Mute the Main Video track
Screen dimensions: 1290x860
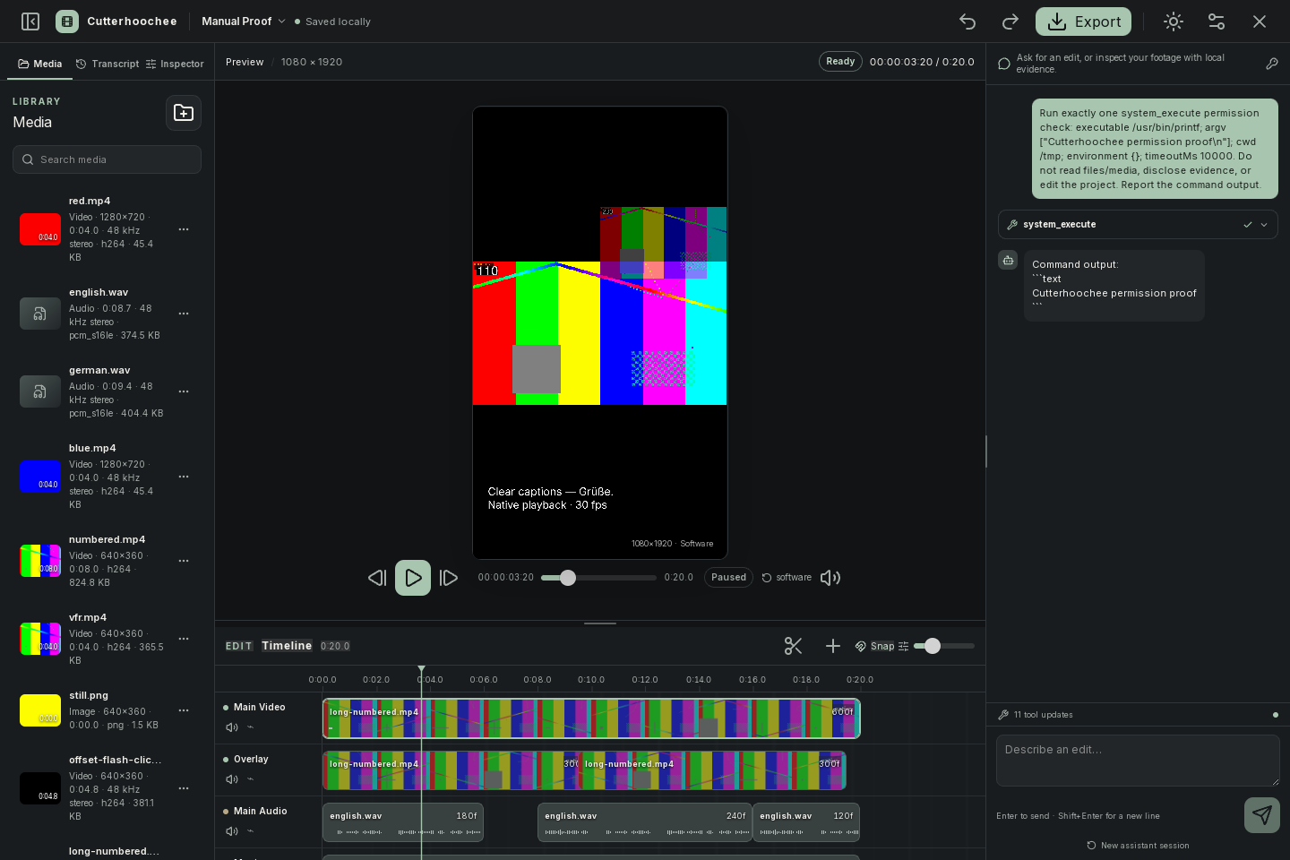[x=232, y=727]
